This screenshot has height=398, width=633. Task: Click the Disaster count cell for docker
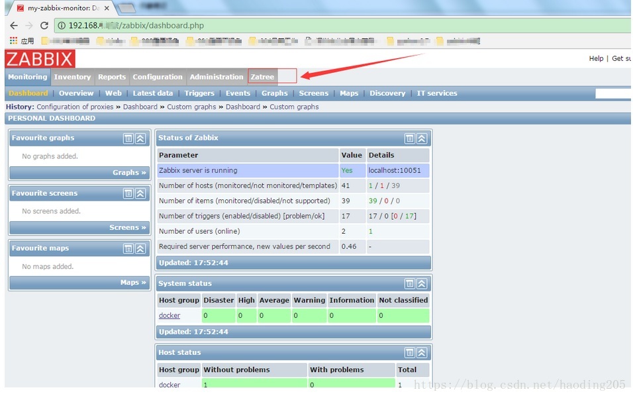[219, 315]
